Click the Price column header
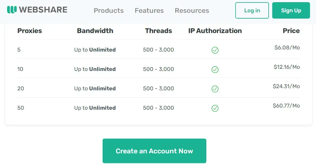 tap(291, 31)
